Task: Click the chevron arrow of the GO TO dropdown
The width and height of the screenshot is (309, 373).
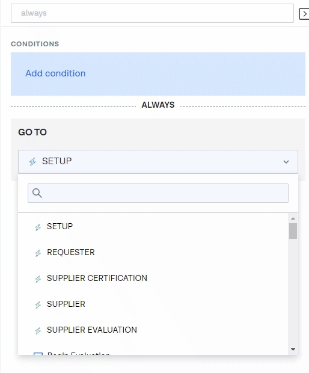Action: pos(286,162)
